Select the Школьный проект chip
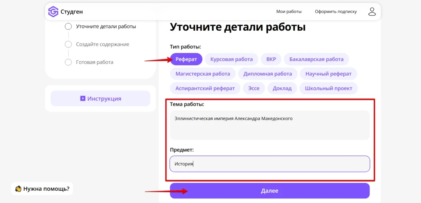 328,89
